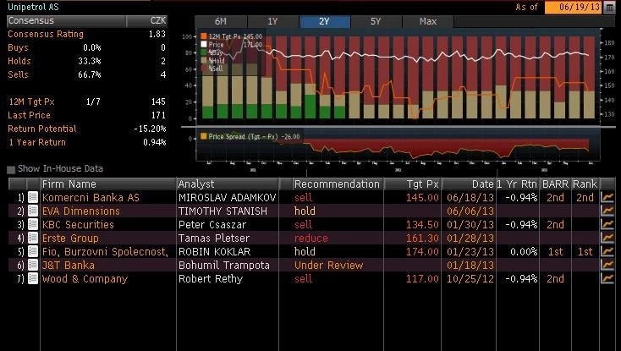Open document icon for Komercni Banka AS

coord(33,197)
